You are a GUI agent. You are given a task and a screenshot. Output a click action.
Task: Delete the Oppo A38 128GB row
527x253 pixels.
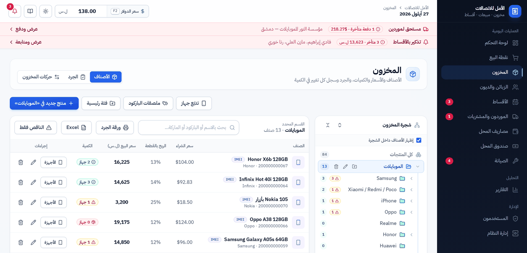(21, 222)
